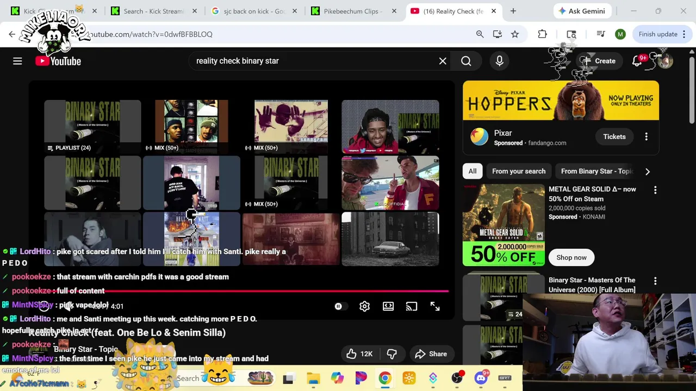Open options for Metal Gear Solid ad

pos(655,190)
